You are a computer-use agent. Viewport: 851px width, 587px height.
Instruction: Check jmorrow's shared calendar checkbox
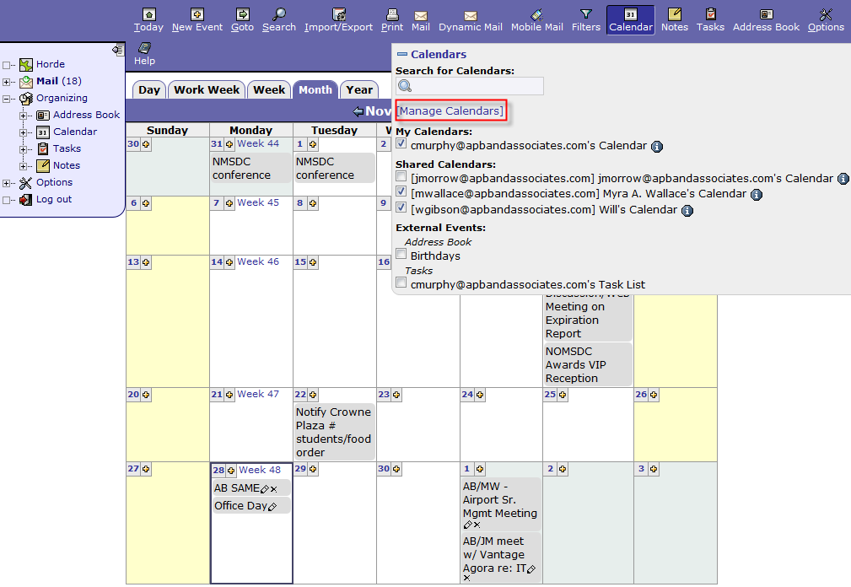401,177
